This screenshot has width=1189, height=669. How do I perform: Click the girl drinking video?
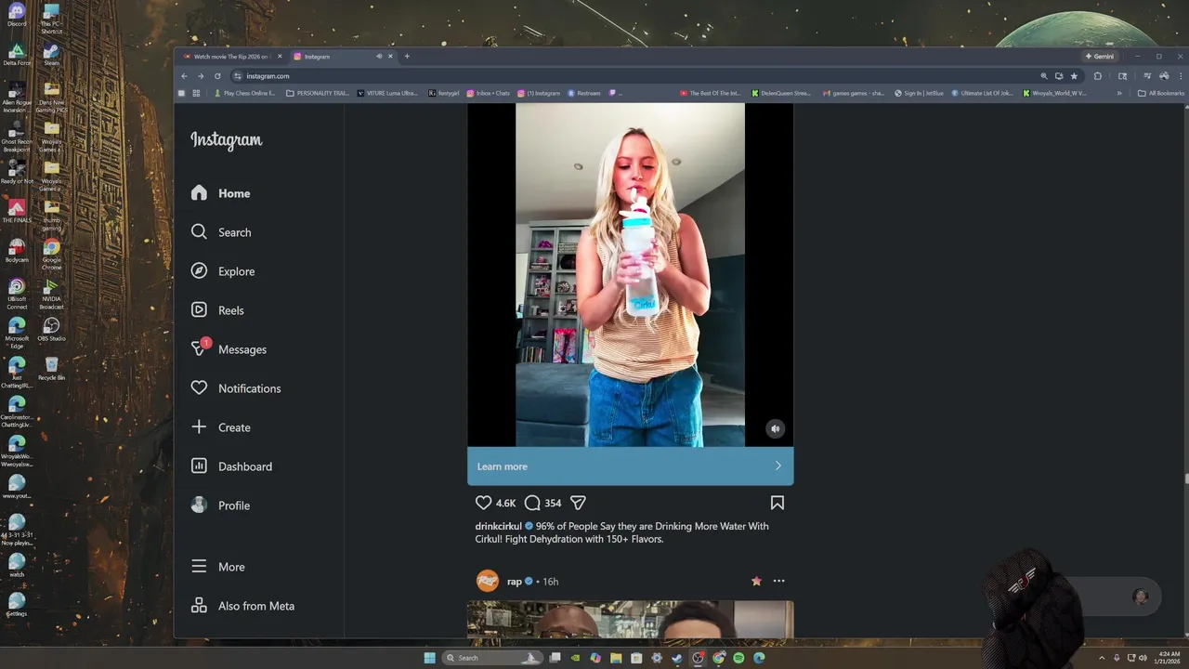pos(630,275)
